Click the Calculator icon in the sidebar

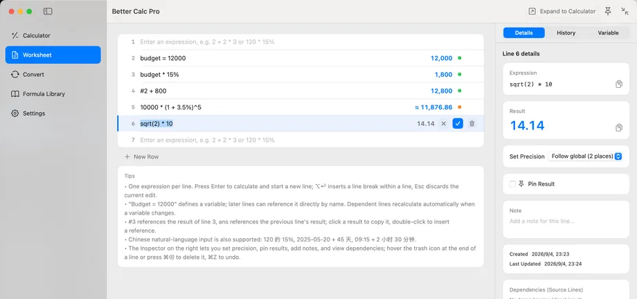click(15, 35)
